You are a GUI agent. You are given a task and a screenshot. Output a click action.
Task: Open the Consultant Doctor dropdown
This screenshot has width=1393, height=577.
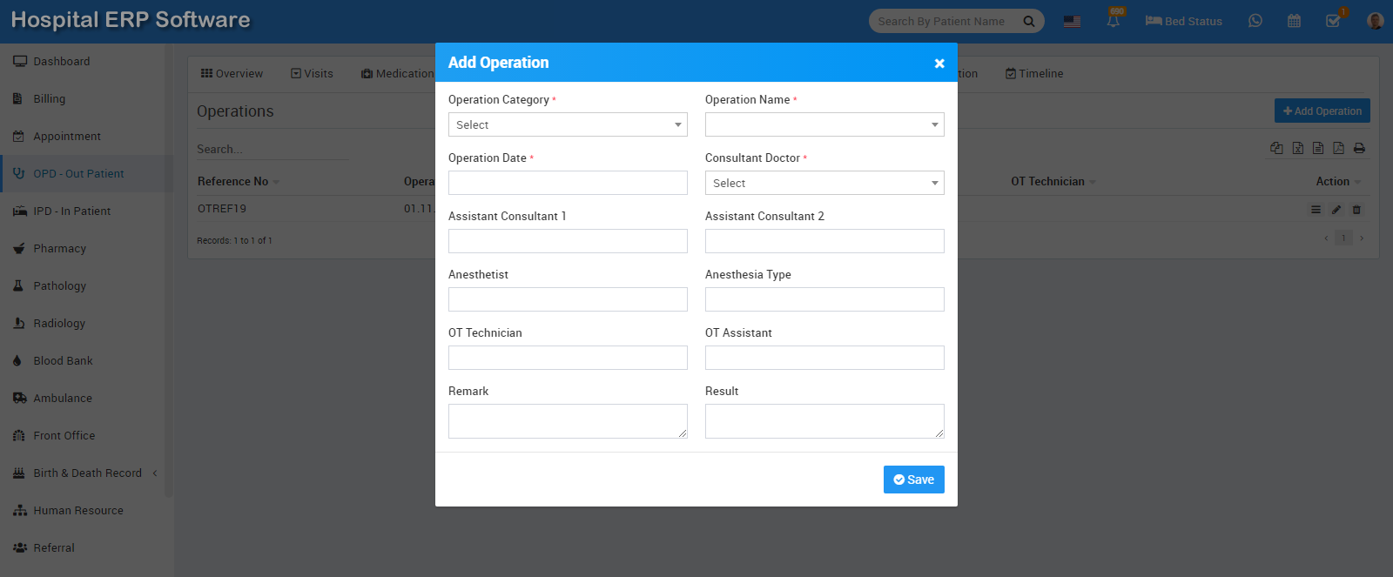point(824,183)
